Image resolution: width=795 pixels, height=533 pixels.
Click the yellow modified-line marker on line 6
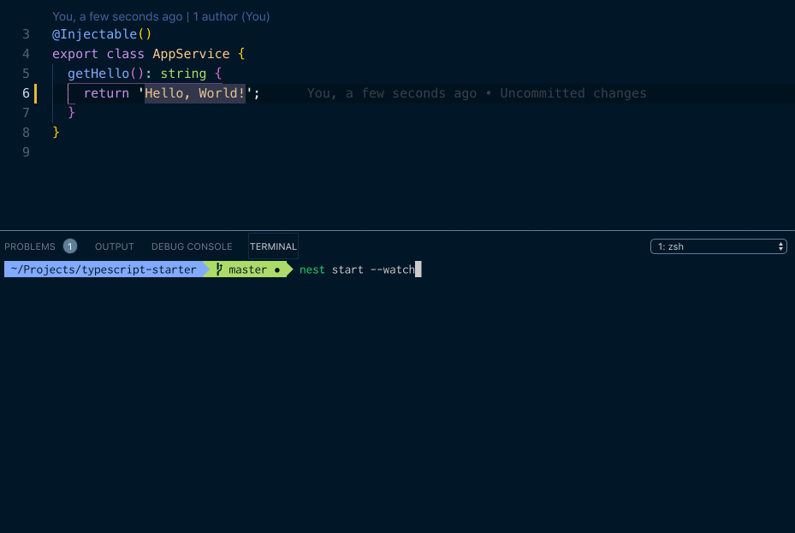(x=35, y=94)
